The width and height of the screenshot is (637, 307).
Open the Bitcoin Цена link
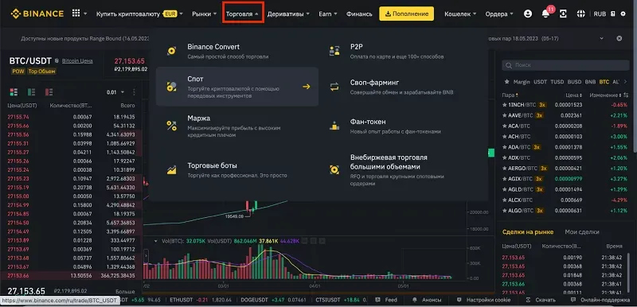pyautogui.click(x=77, y=60)
